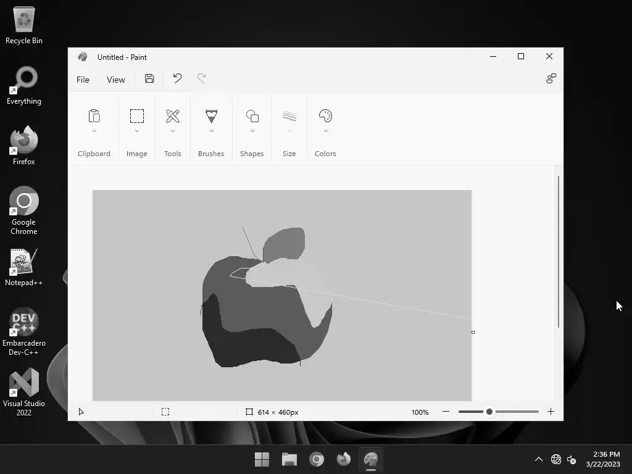Click the 100% zoom level text
Viewport: 632px width, 474px height.
pos(420,412)
